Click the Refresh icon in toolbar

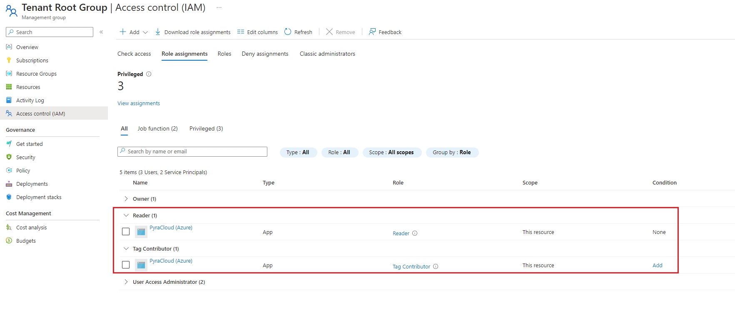click(288, 32)
